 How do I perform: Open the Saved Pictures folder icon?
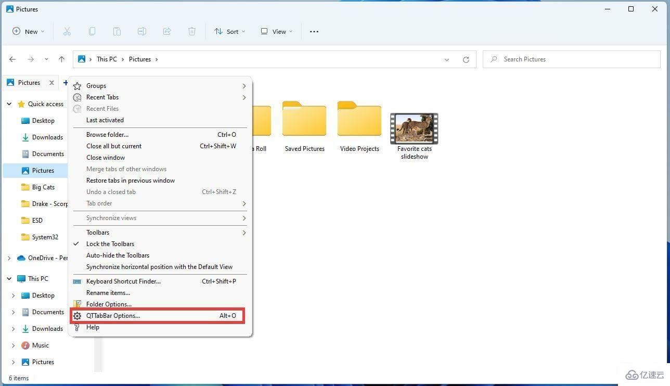tap(304, 119)
